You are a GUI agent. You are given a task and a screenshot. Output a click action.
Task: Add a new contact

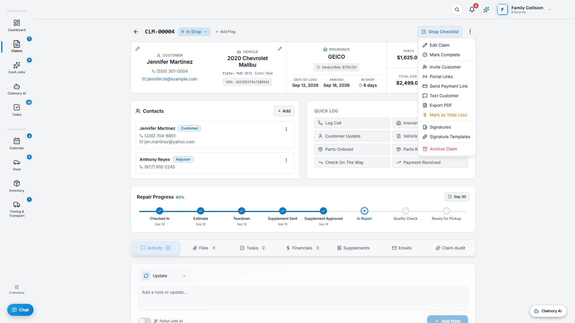click(x=284, y=111)
